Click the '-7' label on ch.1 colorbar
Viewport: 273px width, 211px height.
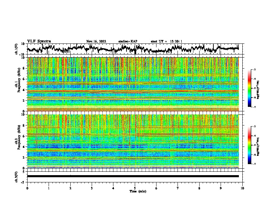254,107
